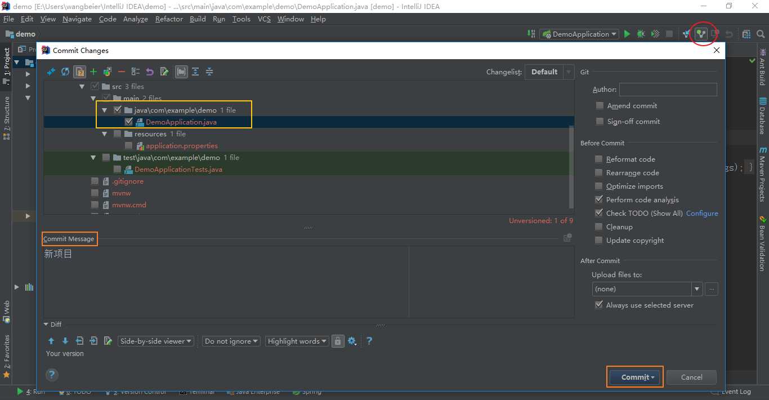Enable the Amend commit checkbox
This screenshot has width=769, height=400.
[600, 106]
